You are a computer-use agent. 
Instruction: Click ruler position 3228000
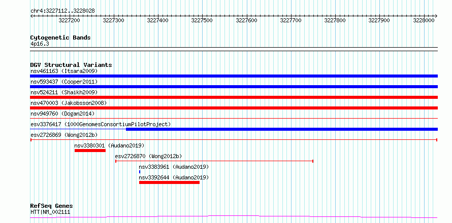[x=424, y=20]
